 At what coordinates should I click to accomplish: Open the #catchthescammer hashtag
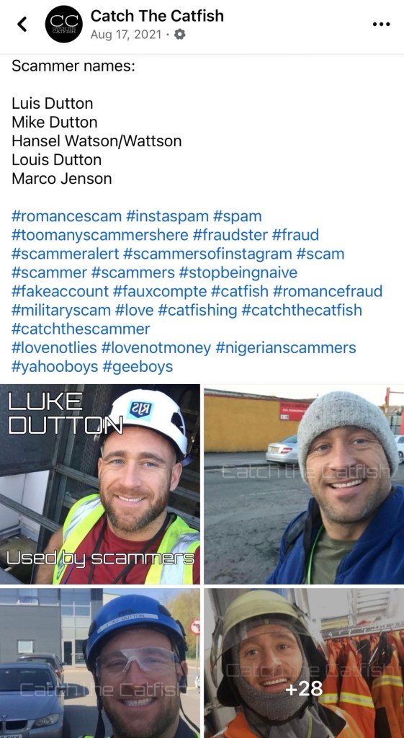coord(81,329)
